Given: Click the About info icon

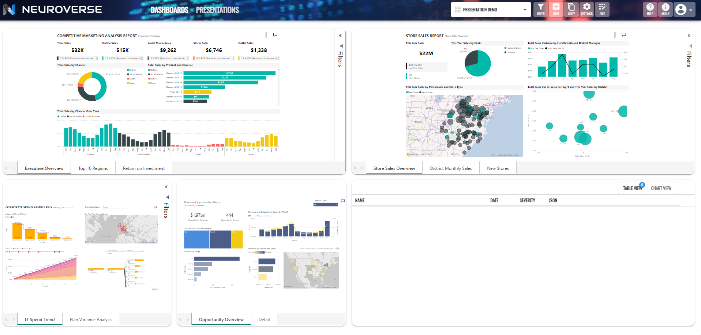Looking at the screenshot, I should click(x=665, y=10).
